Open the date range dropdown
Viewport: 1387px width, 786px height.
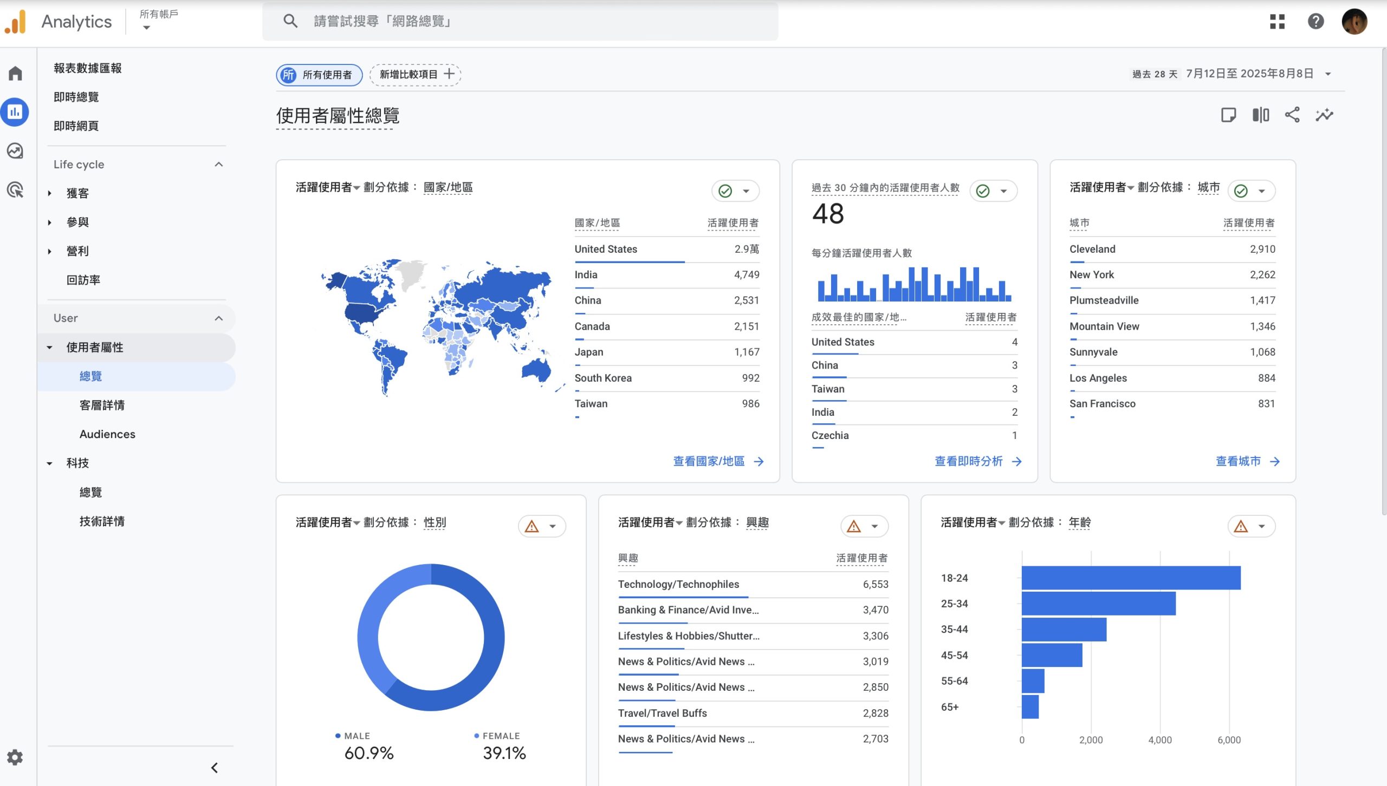coord(1328,74)
